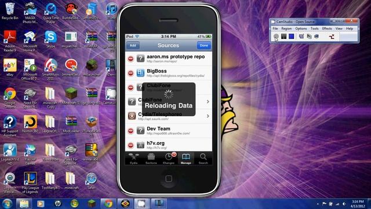The image size is (371, 209).
Task: Open the CamStudio Region menu
Action: point(286,28)
